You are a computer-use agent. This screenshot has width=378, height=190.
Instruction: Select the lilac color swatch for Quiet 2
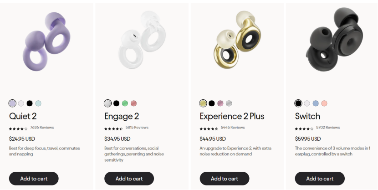tap(12, 103)
